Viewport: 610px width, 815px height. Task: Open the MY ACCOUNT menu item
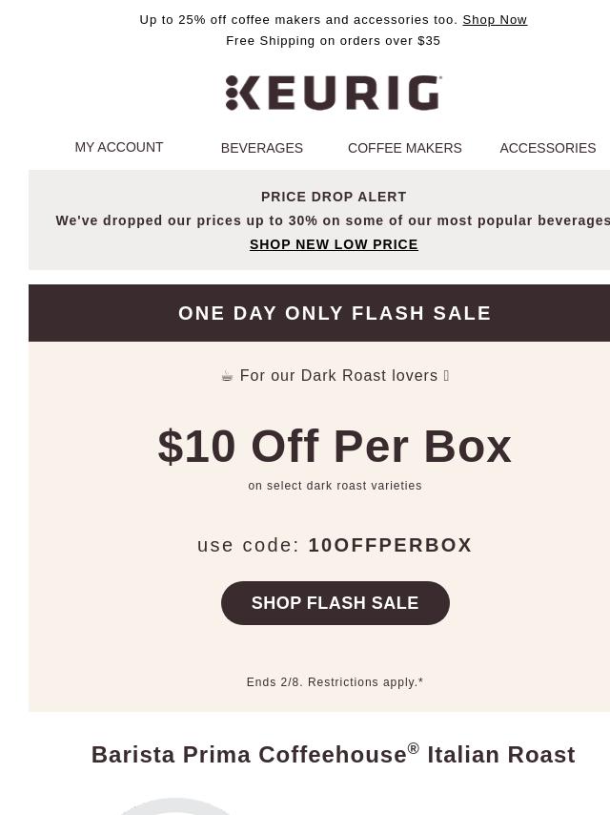click(x=119, y=148)
